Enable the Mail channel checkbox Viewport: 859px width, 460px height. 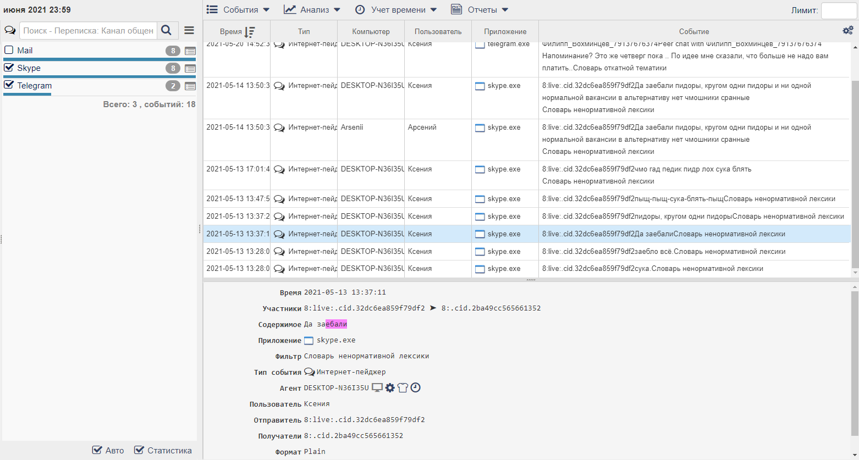pyautogui.click(x=9, y=50)
